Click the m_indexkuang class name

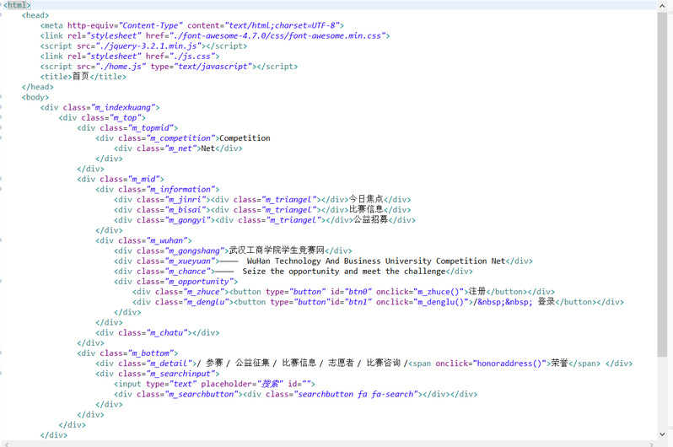click(x=123, y=108)
